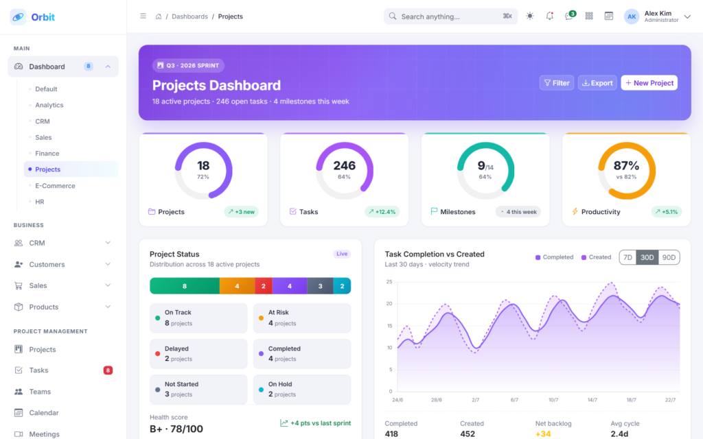Screen dimensions: 703x439
Task: Click the Orbit logo icon
Action: pos(18,17)
